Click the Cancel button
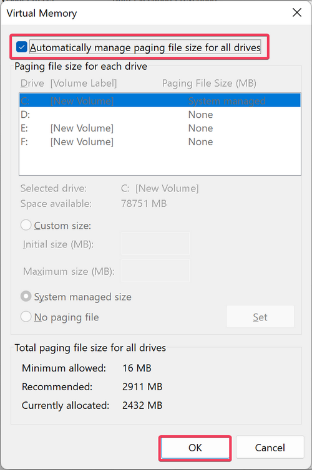Viewport: 312px width, 470px height. click(270, 448)
